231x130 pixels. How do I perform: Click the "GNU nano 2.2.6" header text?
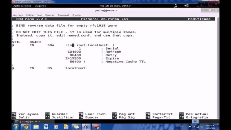pos(32,19)
